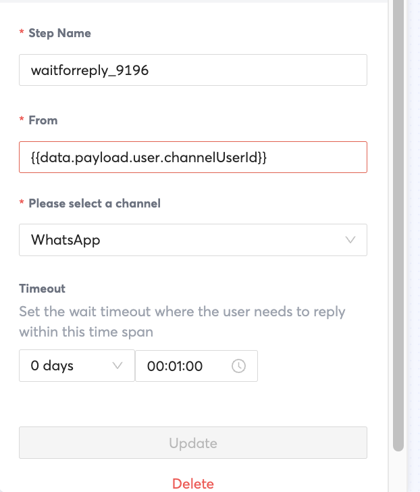Image resolution: width=420 pixels, height=492 pixels.
Task: Click the timeout description help text
Action: 182,322
